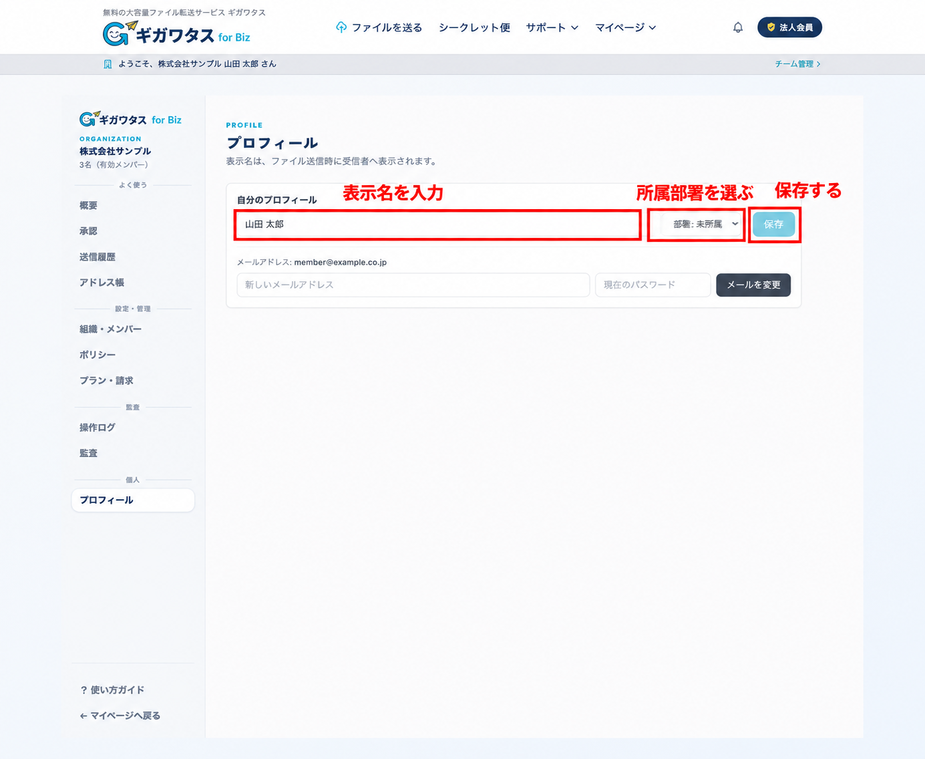Click the Gigawatas for Biz header logo
The width and height of the screenshot is (925, 759).
(177, 34)
